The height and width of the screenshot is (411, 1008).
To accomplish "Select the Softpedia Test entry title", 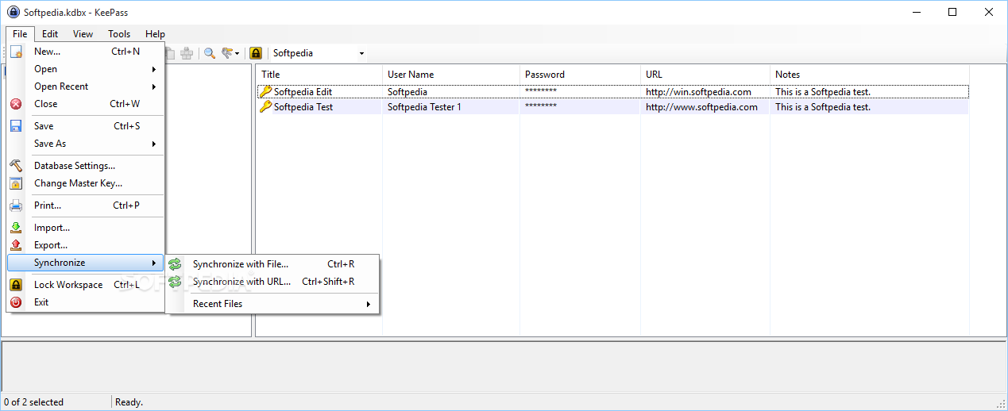I will coord(303,107).
